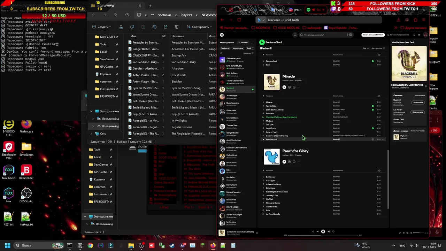Toggle shuffle in Spotify player
This screenshot has height=251, width=446.
click(313, 231)
